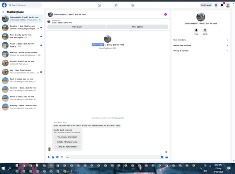Open Mauricio conversation in list
235x174 pixels.
click(x=22, y=54)
